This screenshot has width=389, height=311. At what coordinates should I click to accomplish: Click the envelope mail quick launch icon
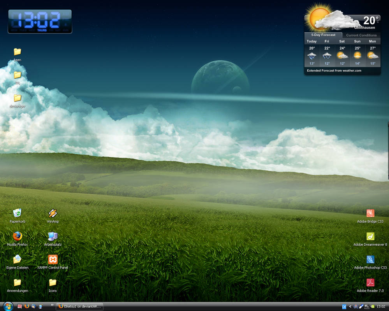[x=33, y=306]
